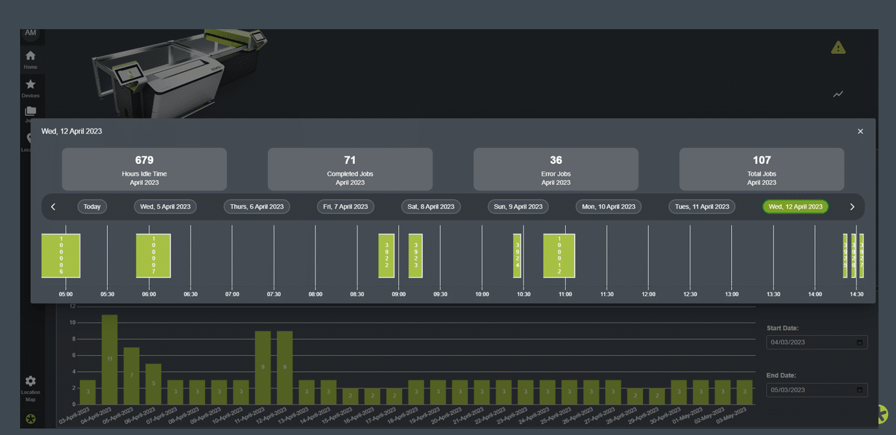Screen dimensions: 896x435
Task: Select the Tues, 11 April 2023 tab
Action: [x=701, y=206]
